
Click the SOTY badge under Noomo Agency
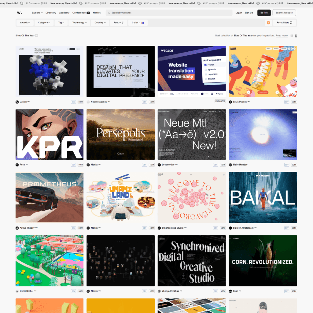pos(152,102)
